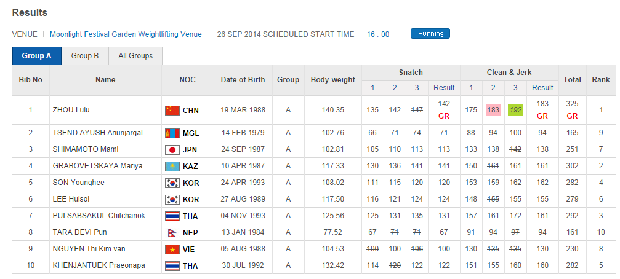Image resolution: width=620 pixels, height=279 pixels.
Task: Select the Group A tab
Action: coord(37,56)
